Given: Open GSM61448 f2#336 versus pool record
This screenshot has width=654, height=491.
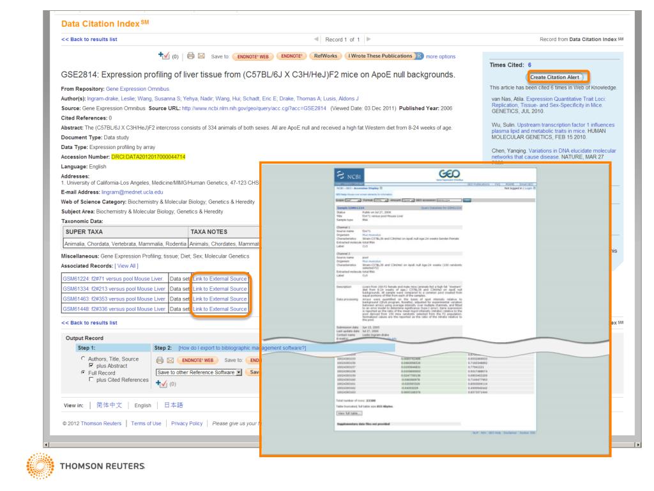Looking at the screenshot, I should pos(114,309).
